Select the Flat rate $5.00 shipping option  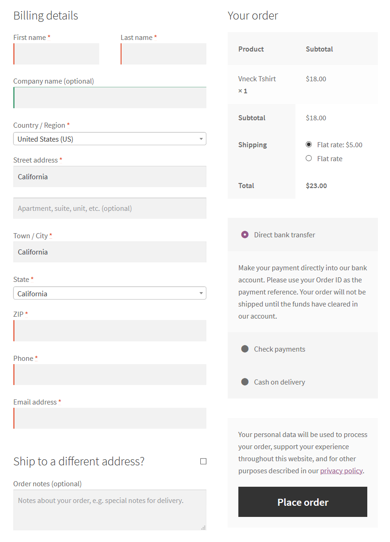[309, 144]
